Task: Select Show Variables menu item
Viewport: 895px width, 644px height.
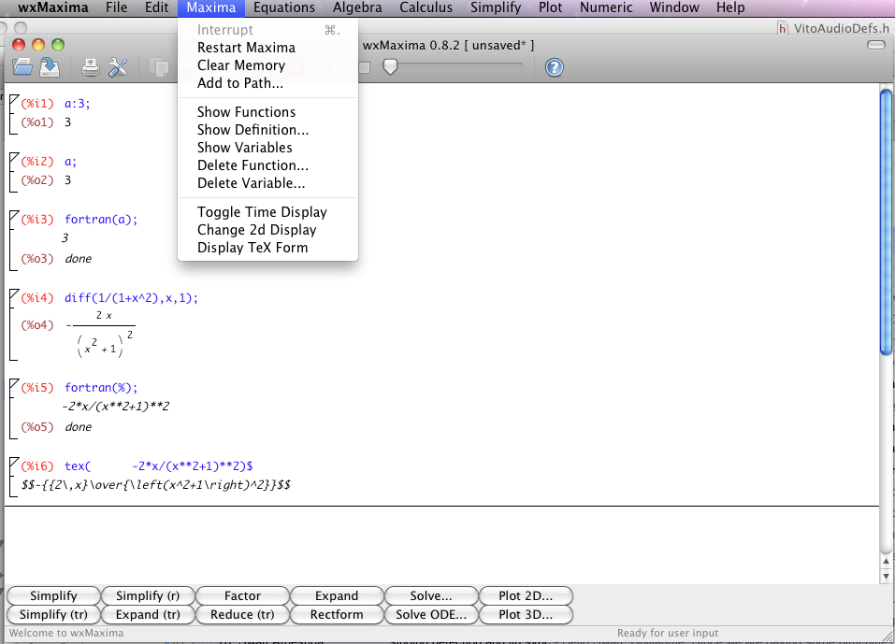Action: tap(267, 147)
